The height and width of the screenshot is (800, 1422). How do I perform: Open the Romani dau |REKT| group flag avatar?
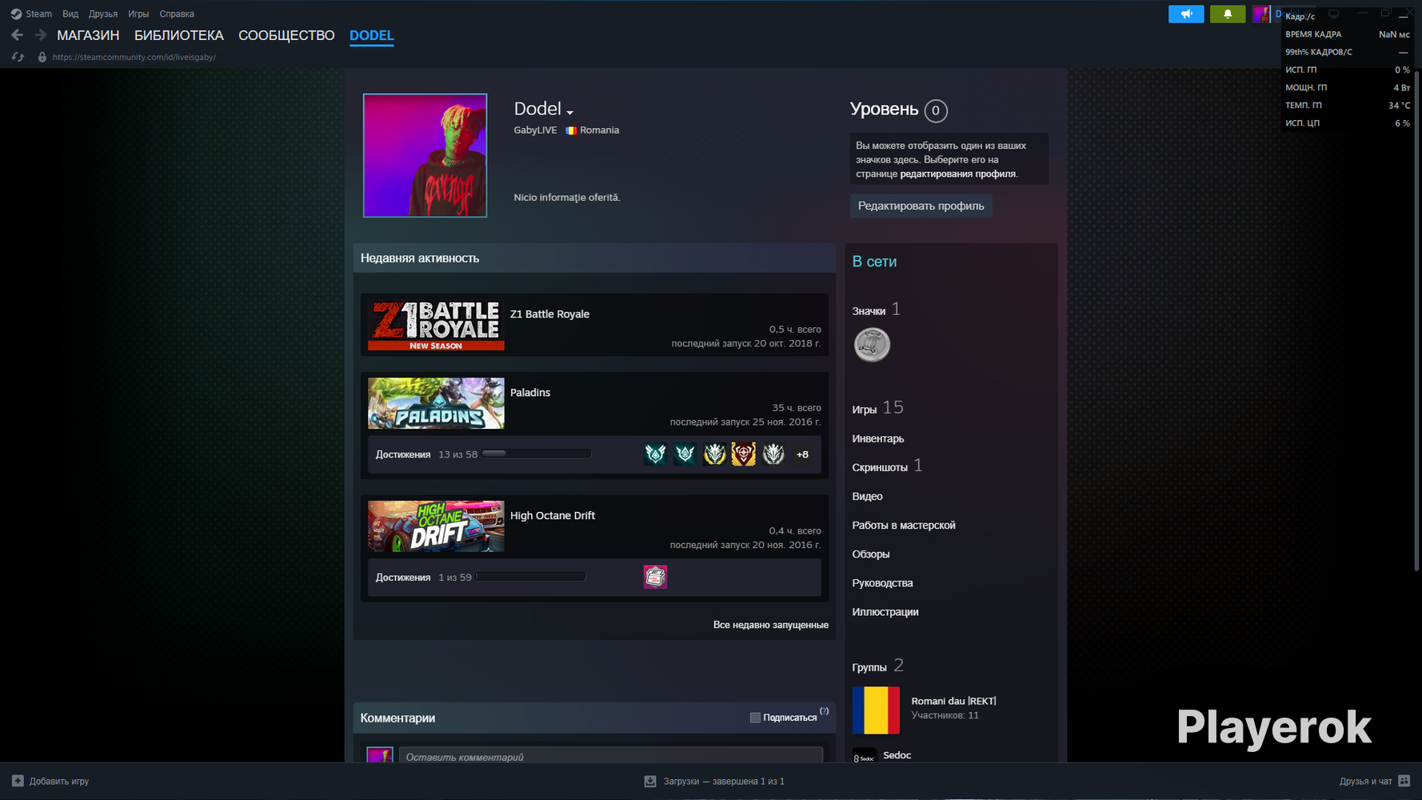click(x=876, y=710)
